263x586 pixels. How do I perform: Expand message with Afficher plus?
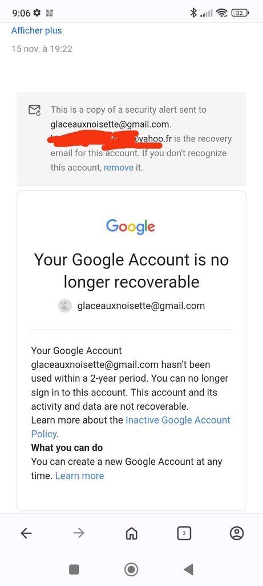pos(37,31)
